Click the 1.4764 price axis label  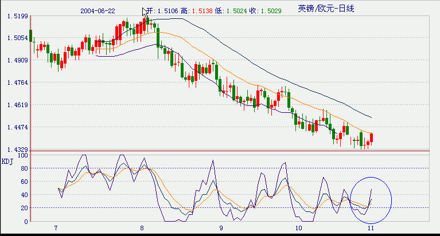(18, 82)
